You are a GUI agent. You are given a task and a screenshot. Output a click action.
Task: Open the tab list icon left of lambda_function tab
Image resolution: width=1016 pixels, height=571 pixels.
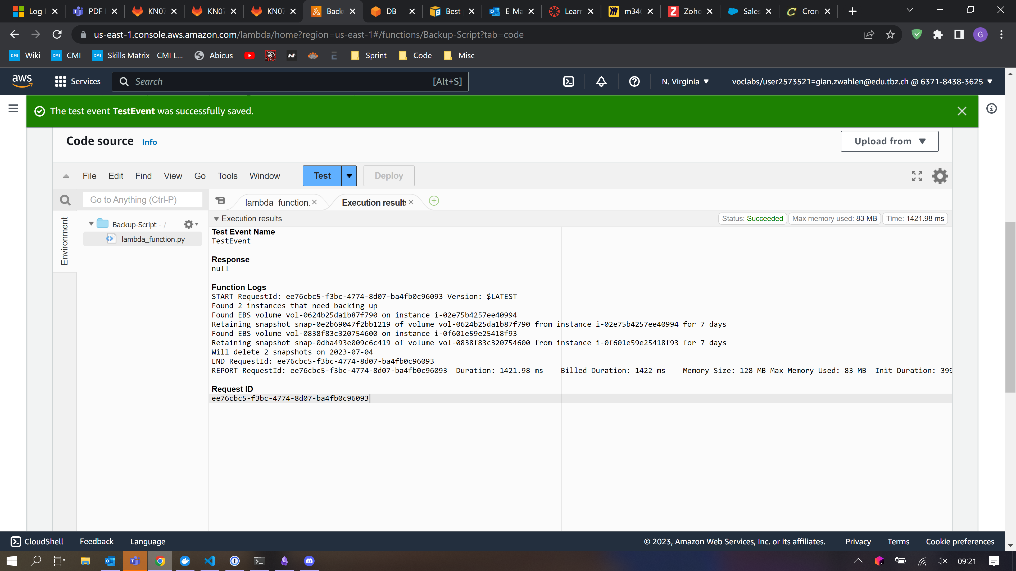[220, 201]
